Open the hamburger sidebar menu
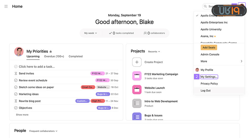This screenshot has height=138, width=249. [x=6, y=6]
